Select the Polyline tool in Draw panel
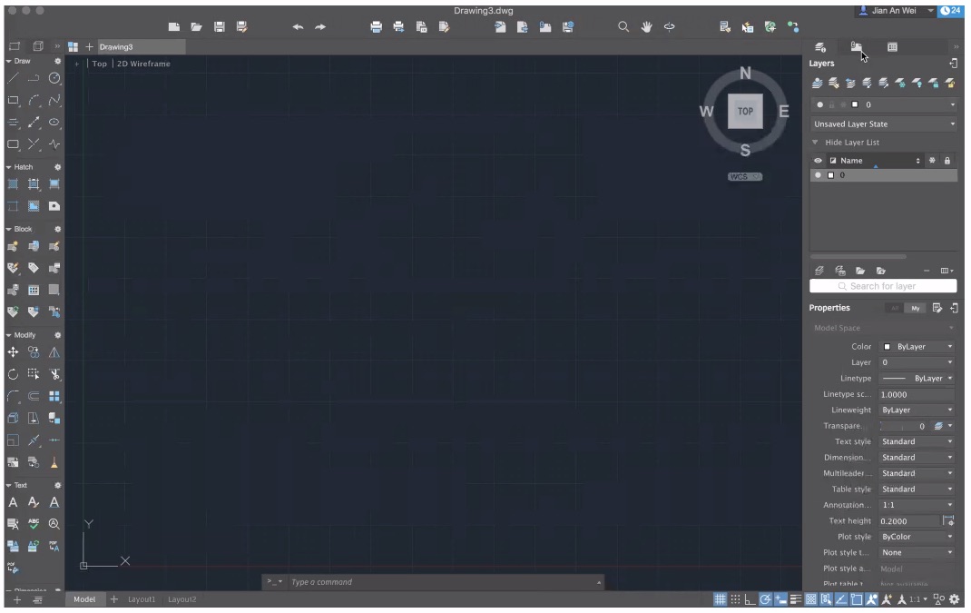The width and height of the screenshot is (971, 613). [34, 78]
